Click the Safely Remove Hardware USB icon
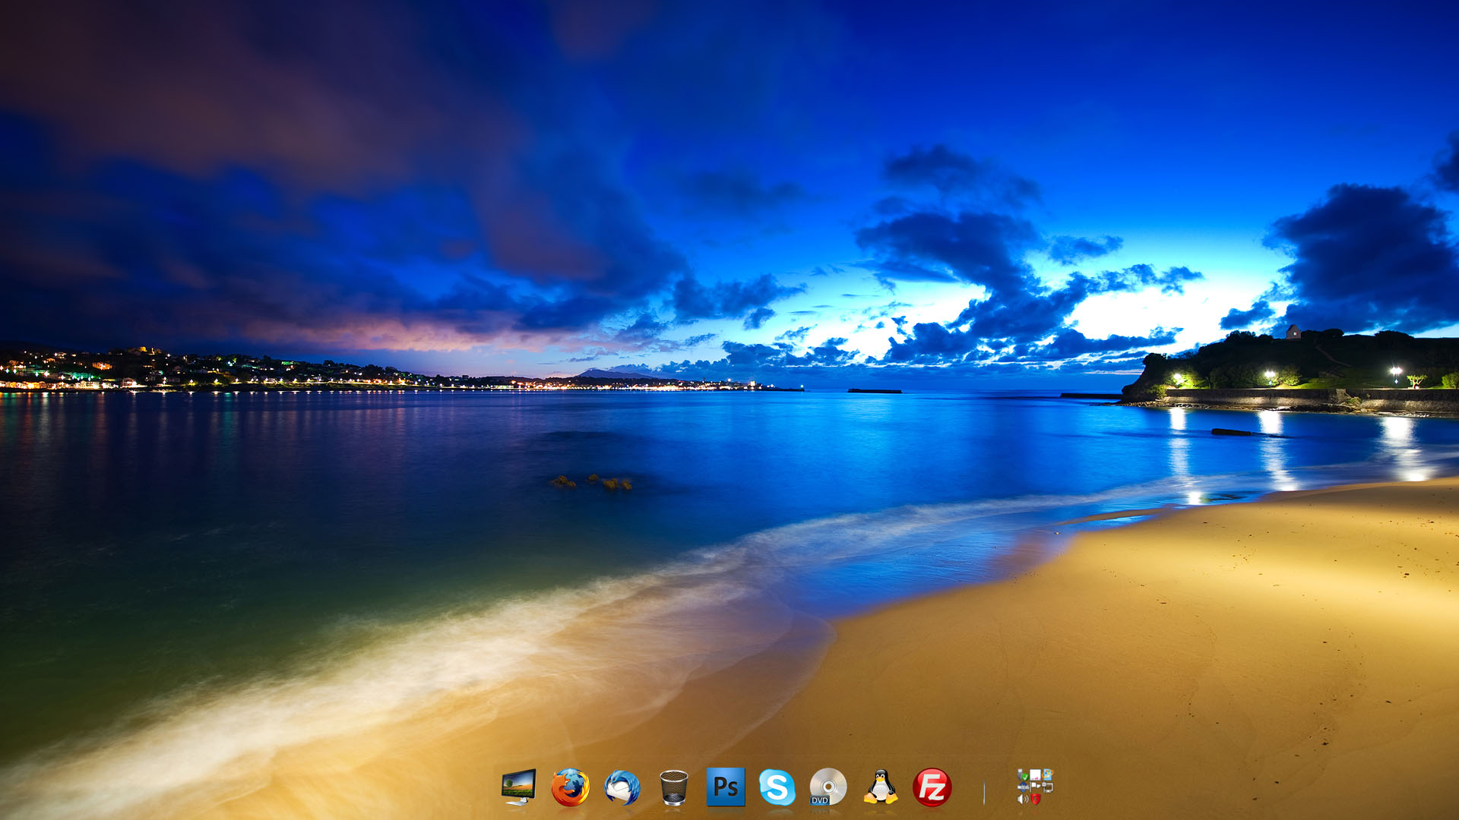Screen dimensions: 1459x820 pyautogui.click(x=1023, y=775)
